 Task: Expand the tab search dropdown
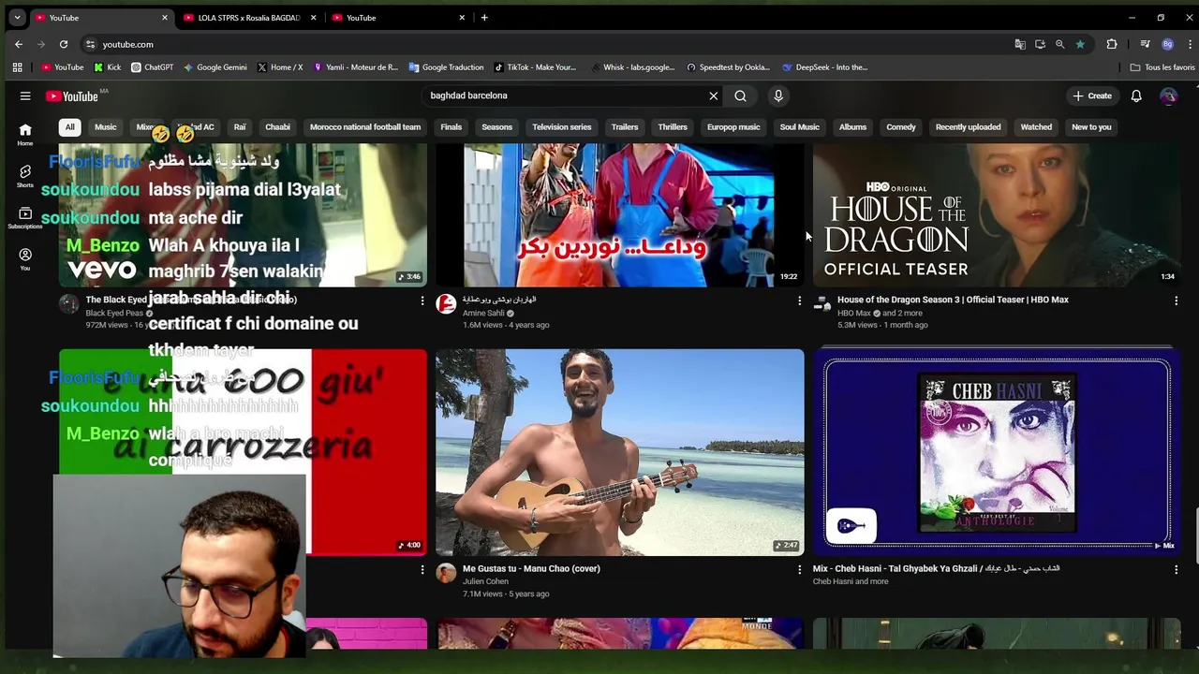click(x=17, y=18)
